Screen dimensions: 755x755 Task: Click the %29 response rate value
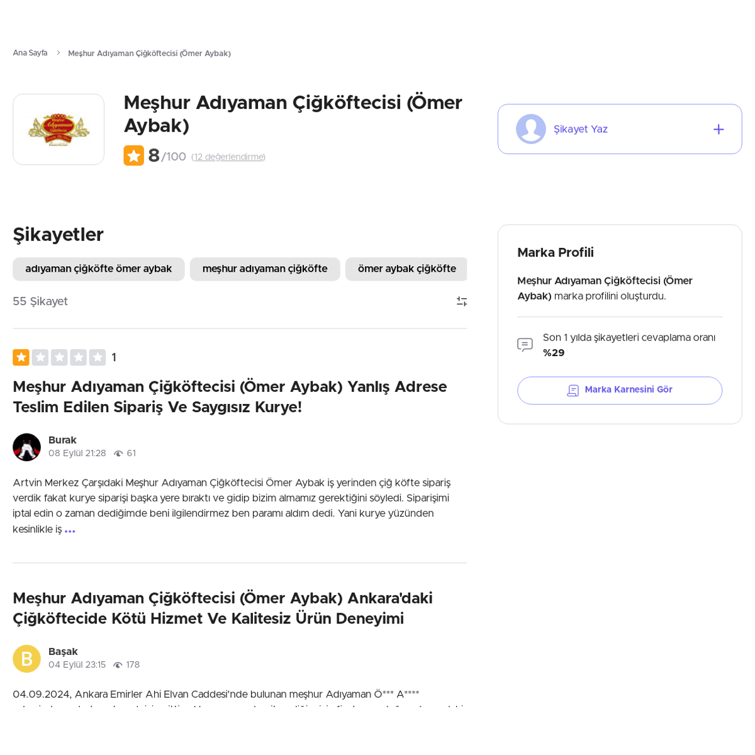click(554, 353)
